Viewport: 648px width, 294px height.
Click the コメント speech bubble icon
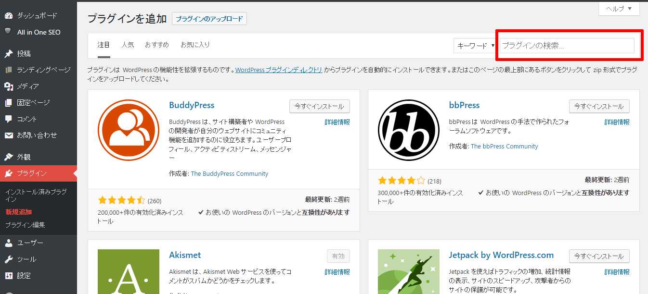coord(8,119)
